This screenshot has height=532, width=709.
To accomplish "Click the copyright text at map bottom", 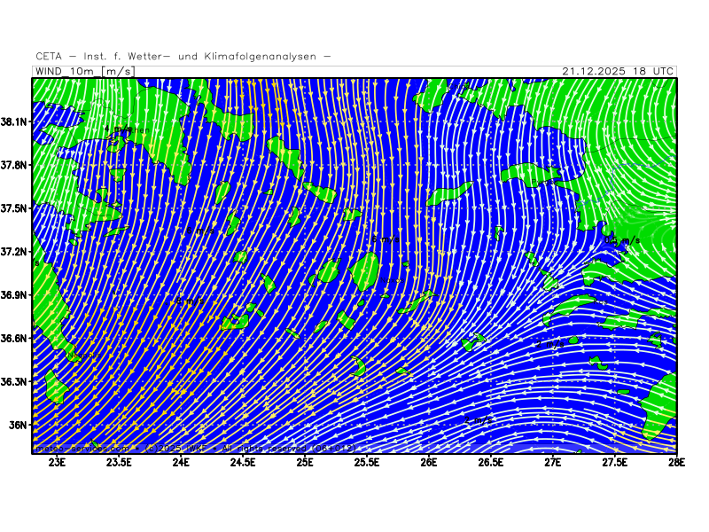I will pos(195,448).
